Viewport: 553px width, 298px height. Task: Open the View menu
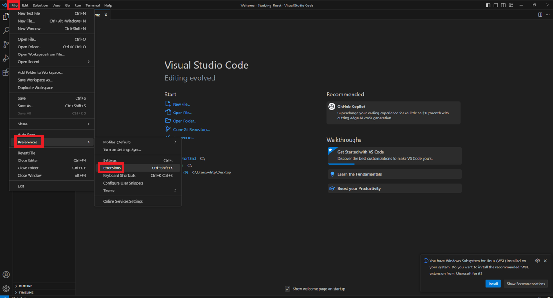click(56, 6)
